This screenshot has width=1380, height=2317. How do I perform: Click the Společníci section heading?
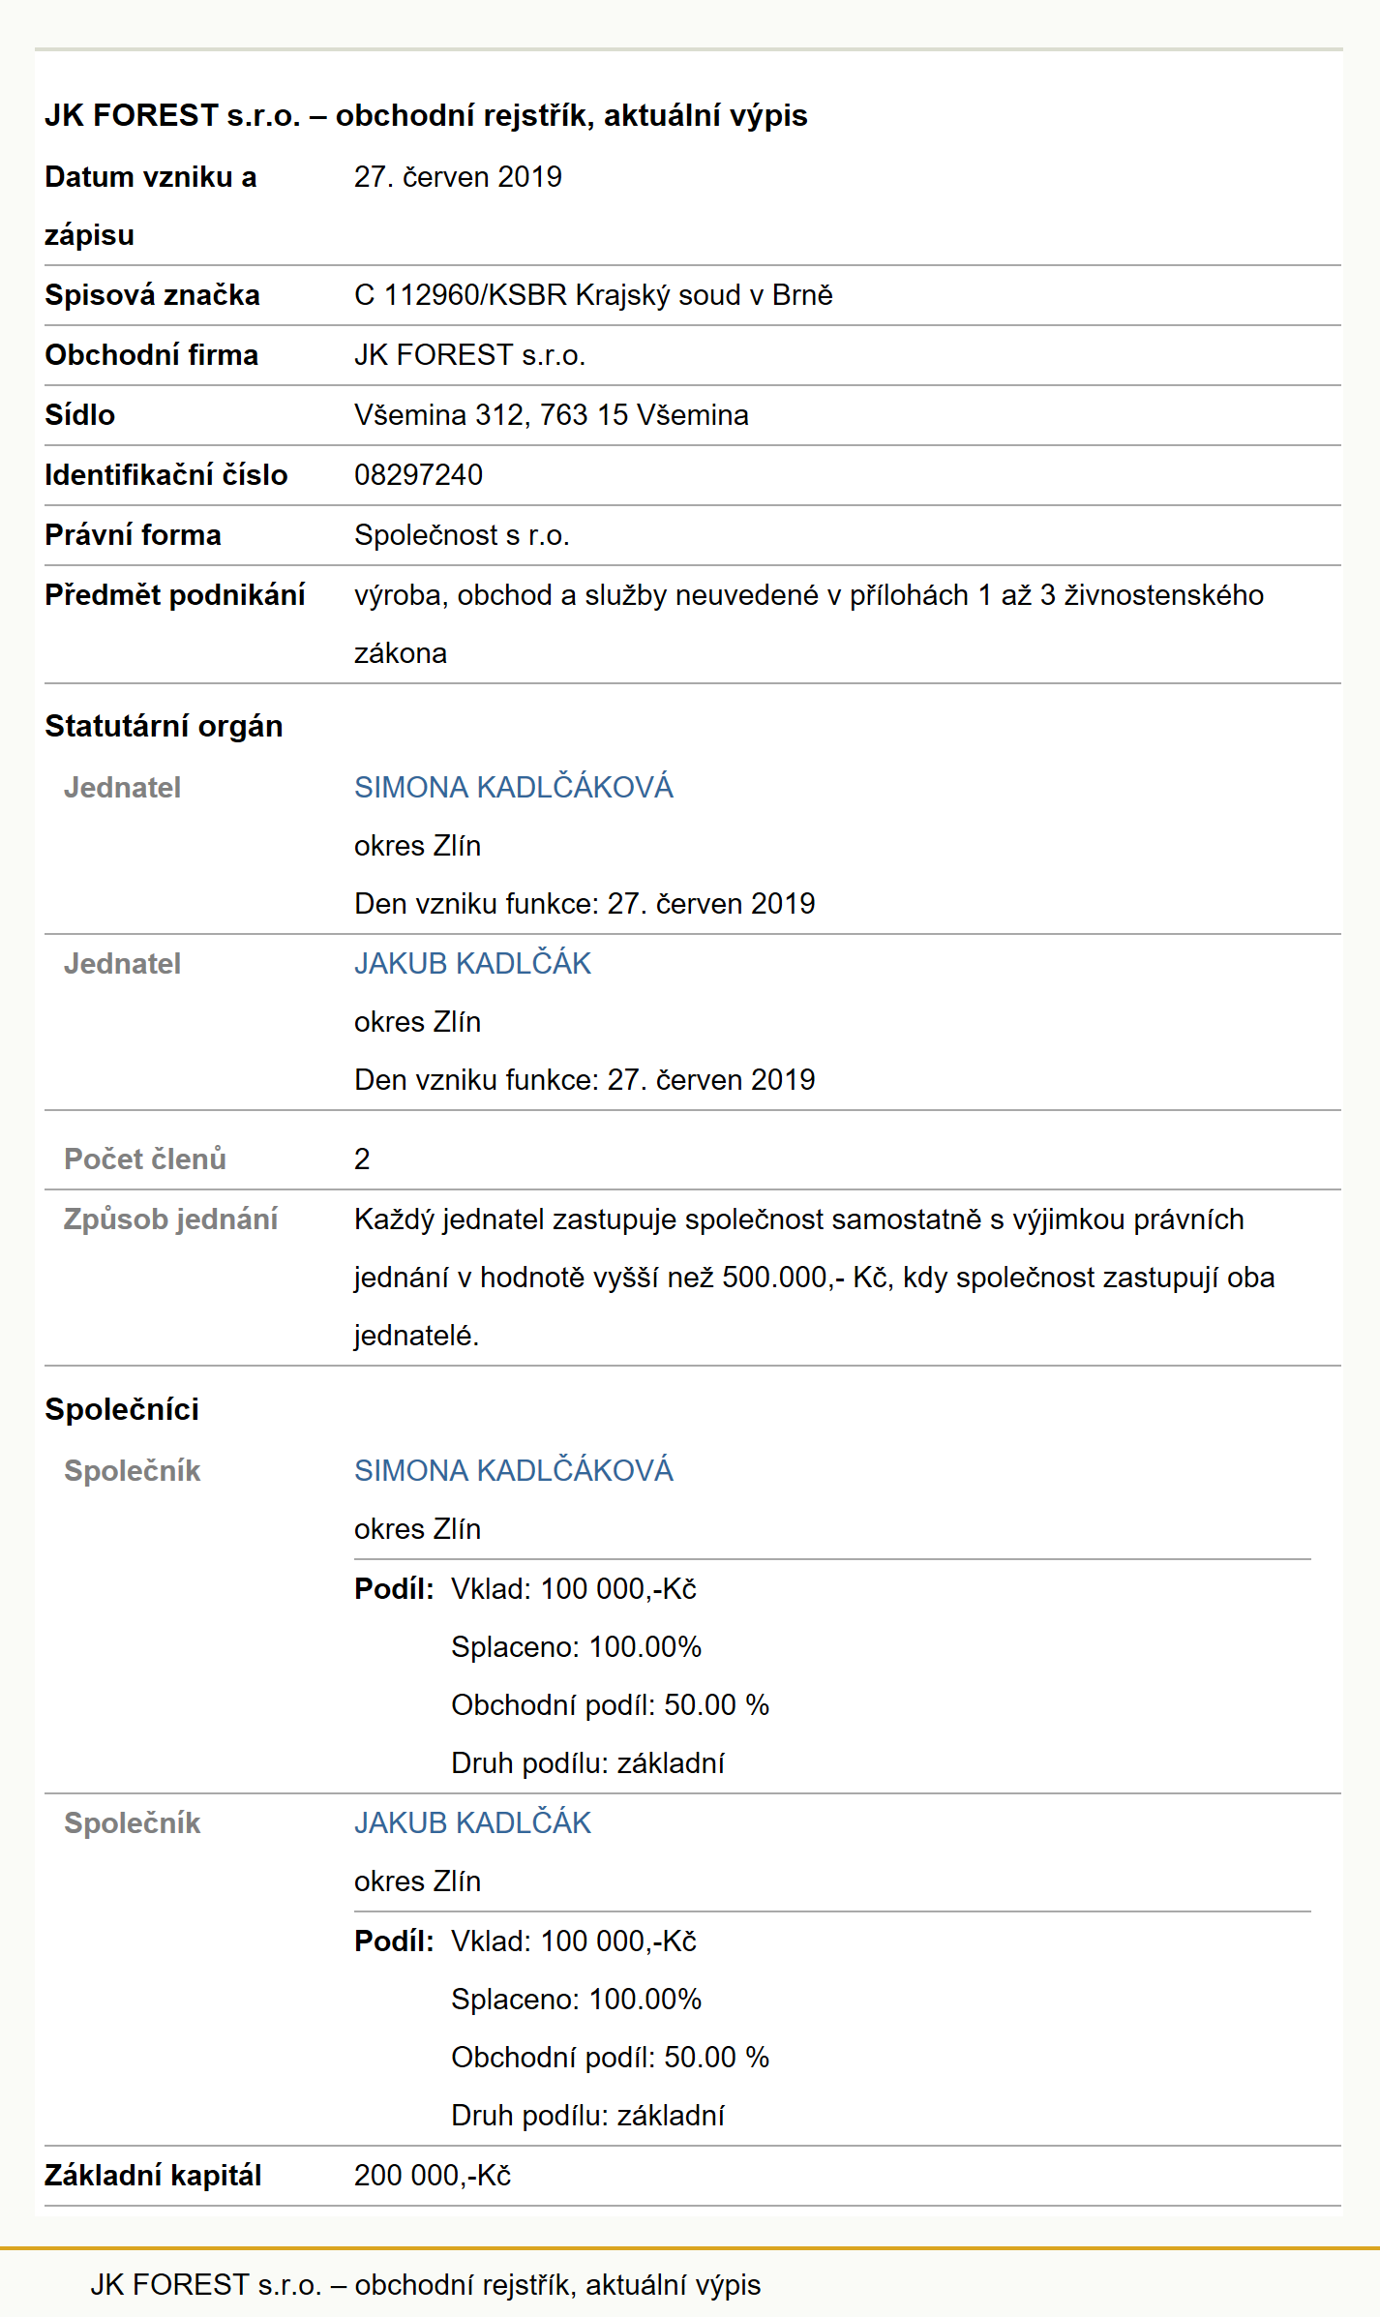[x=122, y=1409]
